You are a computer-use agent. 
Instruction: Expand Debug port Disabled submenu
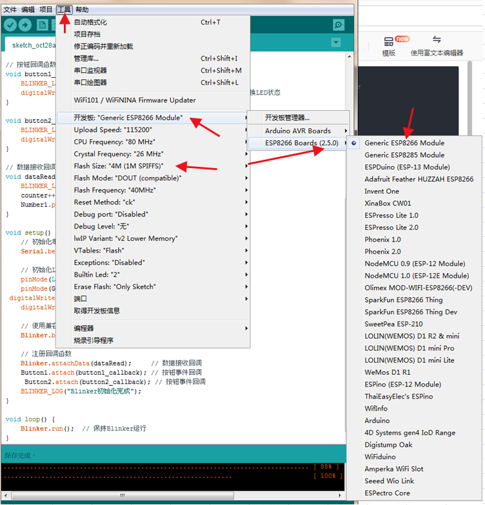click(153, 214)
